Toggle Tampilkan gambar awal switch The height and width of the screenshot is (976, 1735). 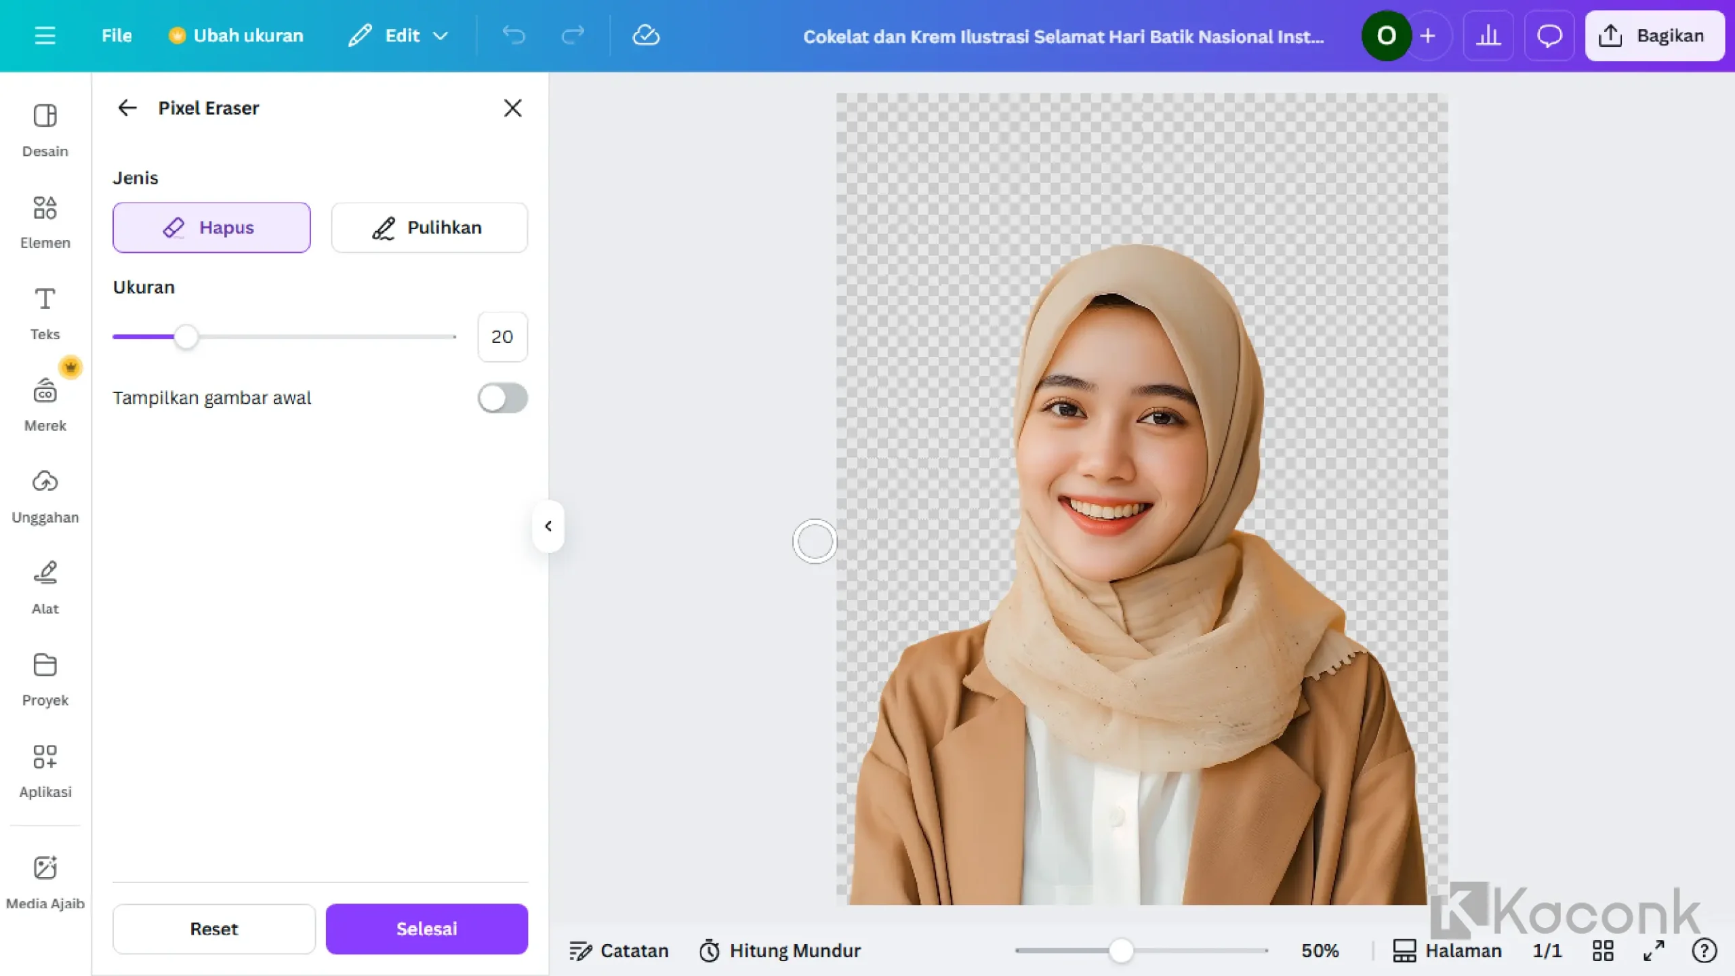[x=502, y=398]
